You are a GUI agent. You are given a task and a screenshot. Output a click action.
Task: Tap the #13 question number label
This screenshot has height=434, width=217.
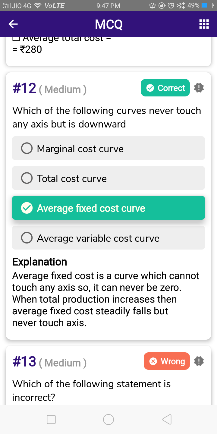click(x=24, y=362)
